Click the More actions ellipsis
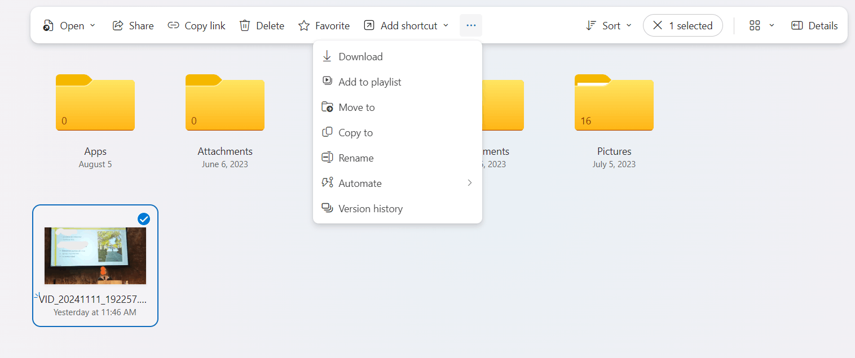The width and height of the screenshot is (855, 358). 471,25
